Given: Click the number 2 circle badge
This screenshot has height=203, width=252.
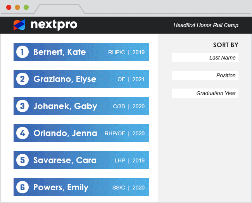Looking at the screenshot, I should click(22, 79).
